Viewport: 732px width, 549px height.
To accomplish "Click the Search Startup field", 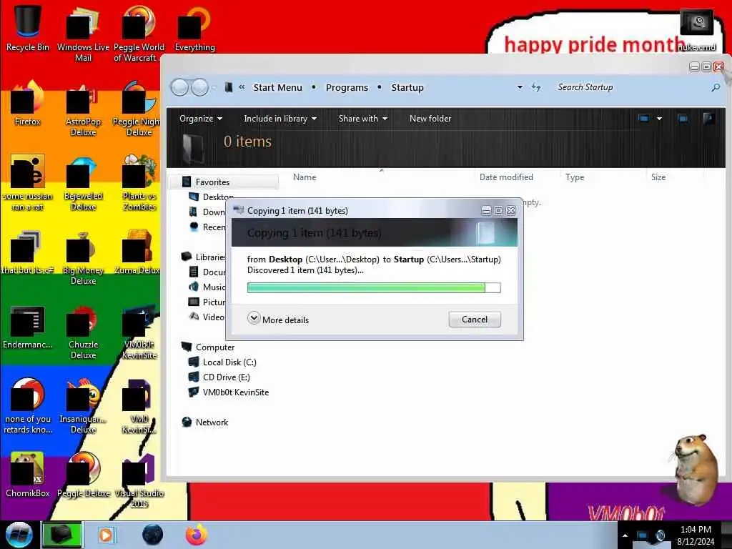I will click(x=630, y=87).
